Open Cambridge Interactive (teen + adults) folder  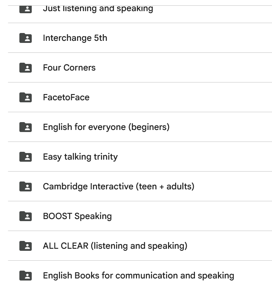(x=118, y=186)
